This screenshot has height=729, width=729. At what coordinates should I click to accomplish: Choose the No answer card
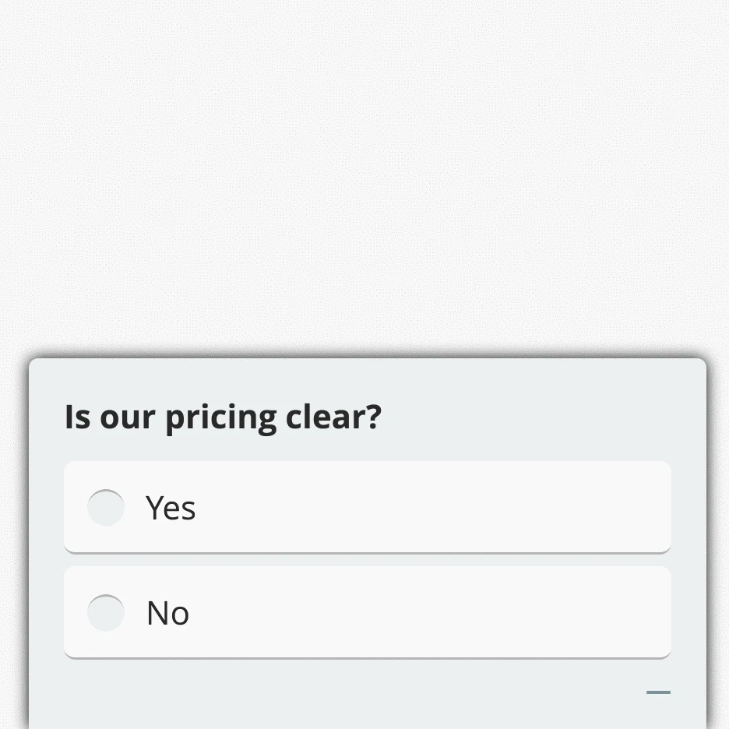[367, 612]
